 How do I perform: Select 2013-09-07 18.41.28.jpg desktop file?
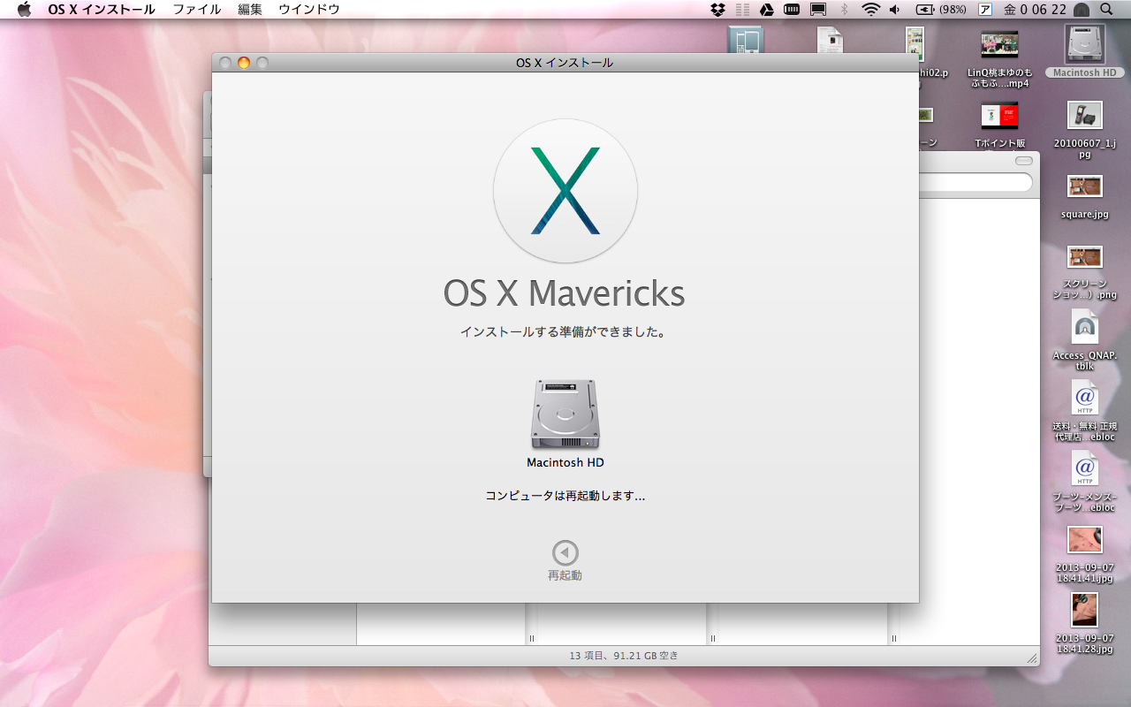point(1085,610)
